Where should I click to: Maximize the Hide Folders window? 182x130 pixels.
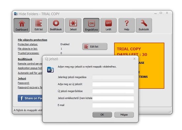click(161, 13)
